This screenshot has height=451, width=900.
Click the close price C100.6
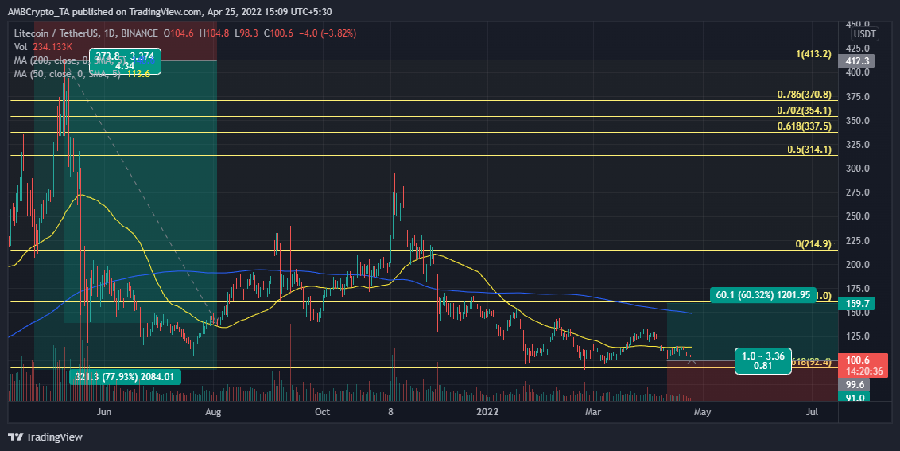click(x=279, y=33)
